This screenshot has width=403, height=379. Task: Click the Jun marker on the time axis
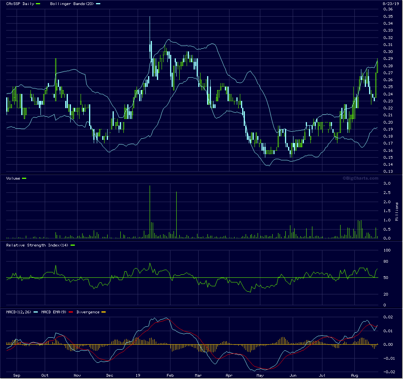(x=293, y=375)
